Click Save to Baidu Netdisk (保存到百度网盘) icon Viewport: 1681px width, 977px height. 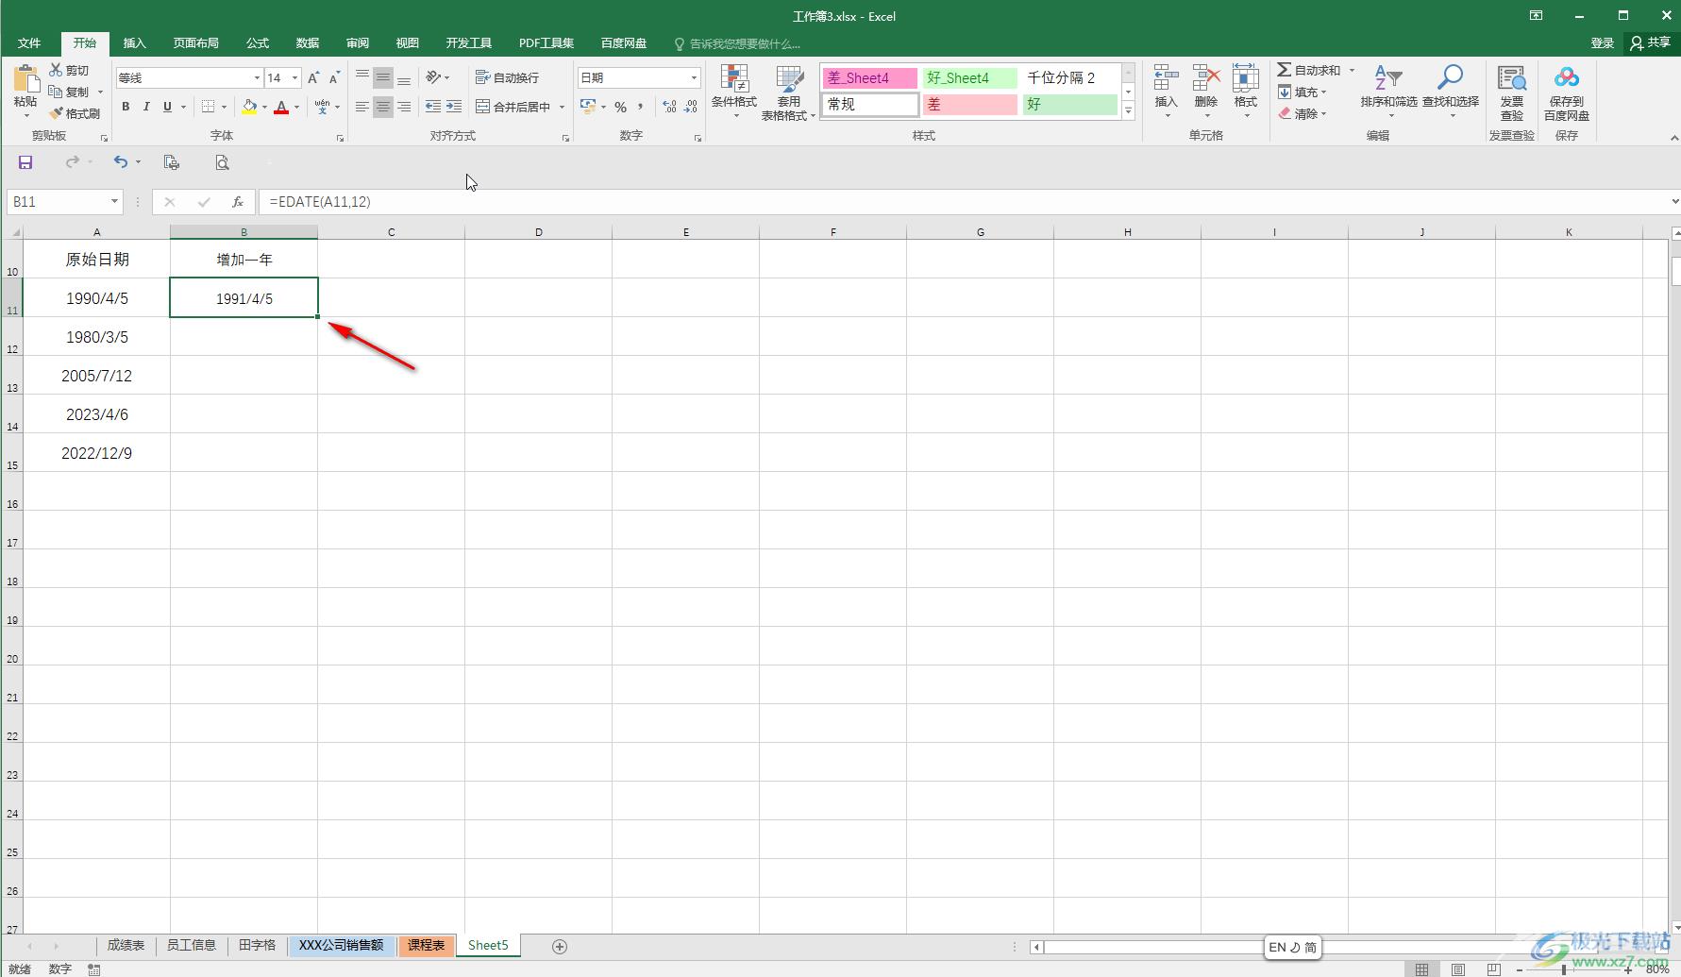1567,78
